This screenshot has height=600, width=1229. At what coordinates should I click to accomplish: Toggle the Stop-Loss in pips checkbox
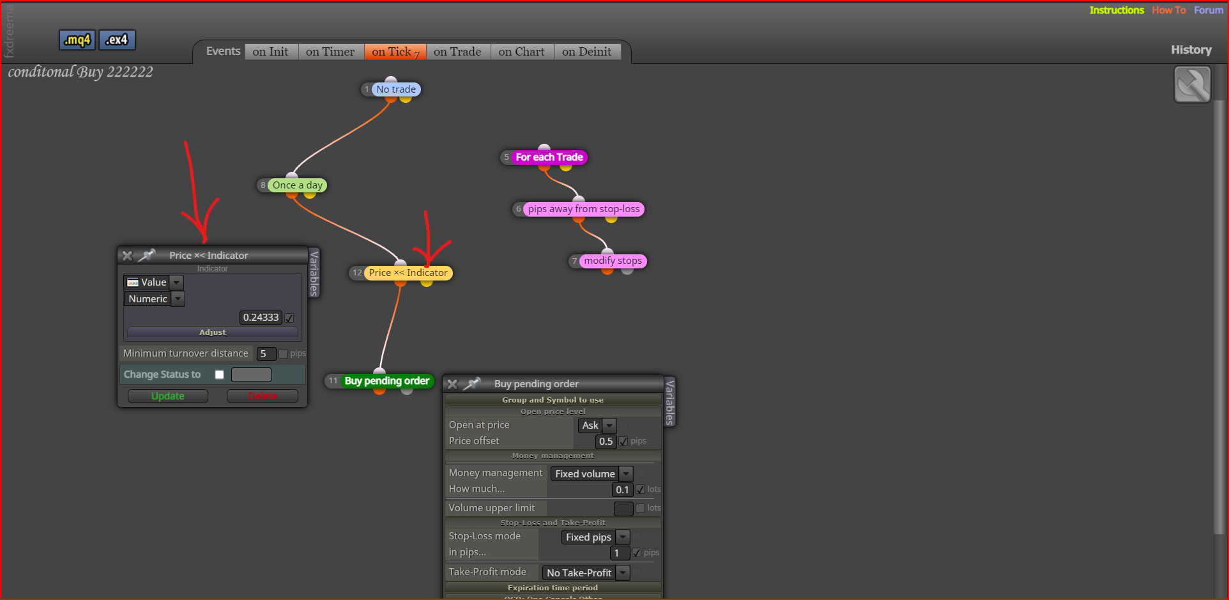coord(637,553)
